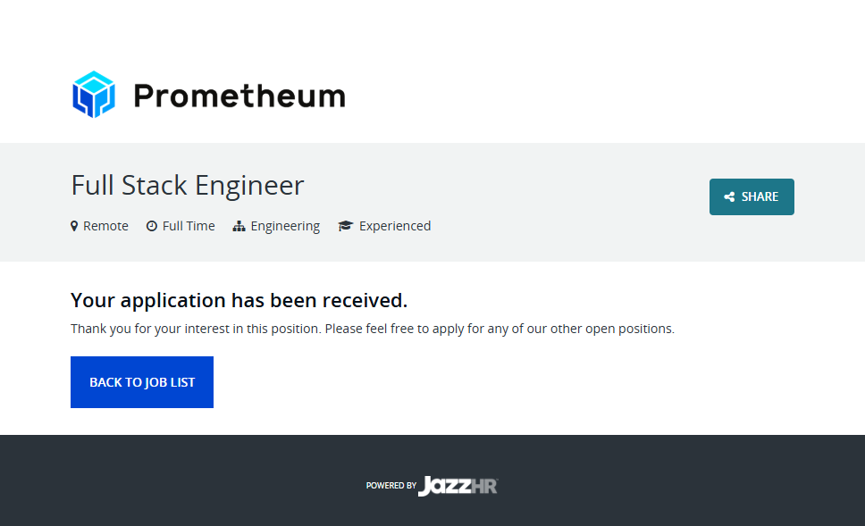Click the Full Time employment type label
This screenshot has width=865, height=526.
click(x=189, y=226)
